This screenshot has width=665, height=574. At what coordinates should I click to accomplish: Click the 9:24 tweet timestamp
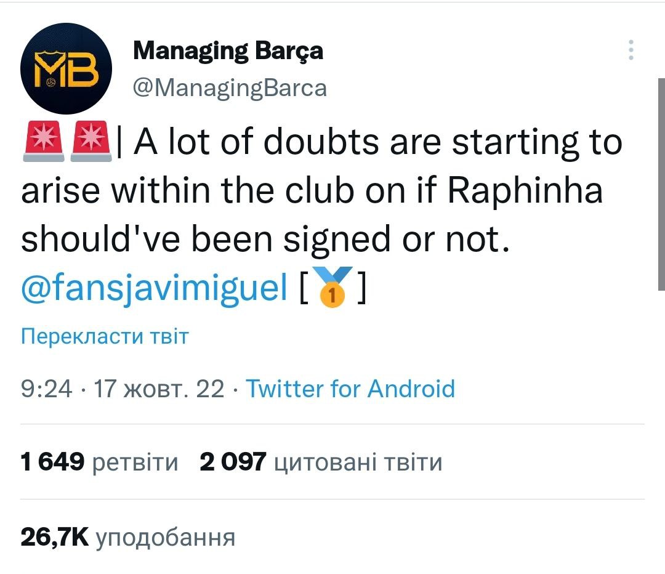tap(46, 389)
